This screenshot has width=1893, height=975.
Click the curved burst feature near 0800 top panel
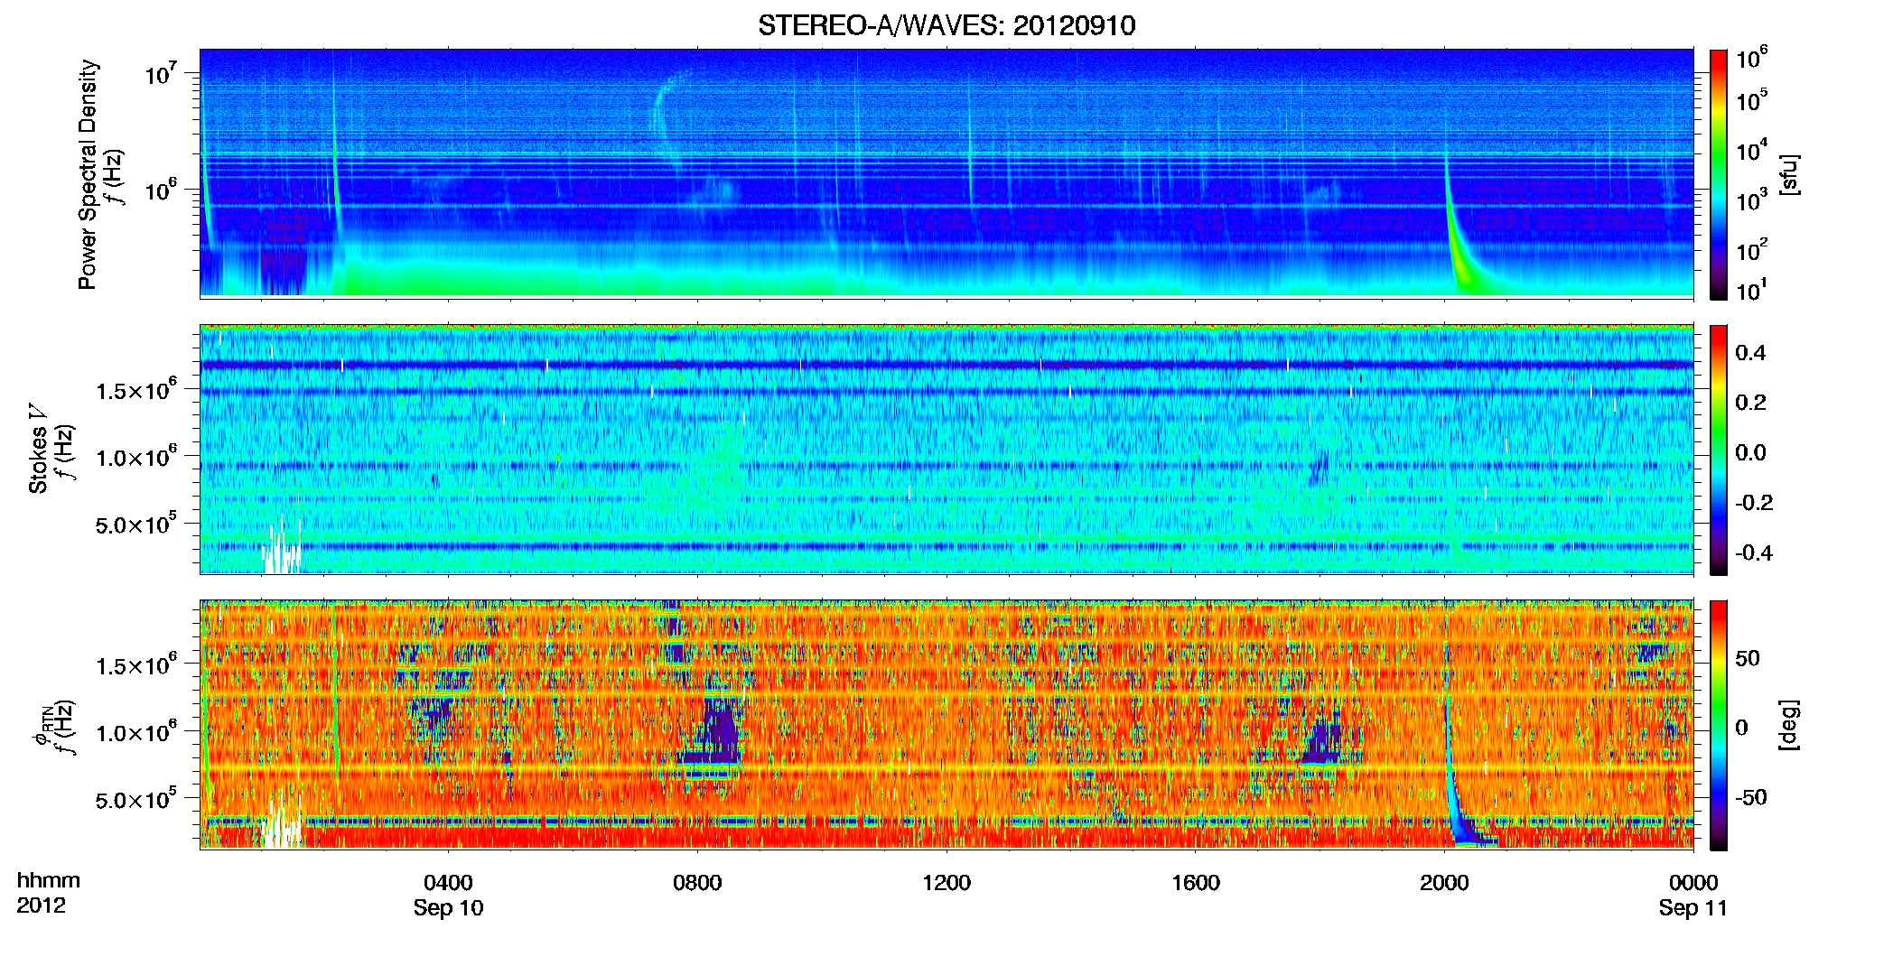click(x=670, y=122)
